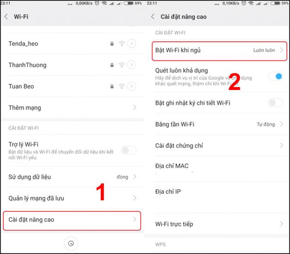Open details arrow icon for ThanhThuong network

click(132, 65)
